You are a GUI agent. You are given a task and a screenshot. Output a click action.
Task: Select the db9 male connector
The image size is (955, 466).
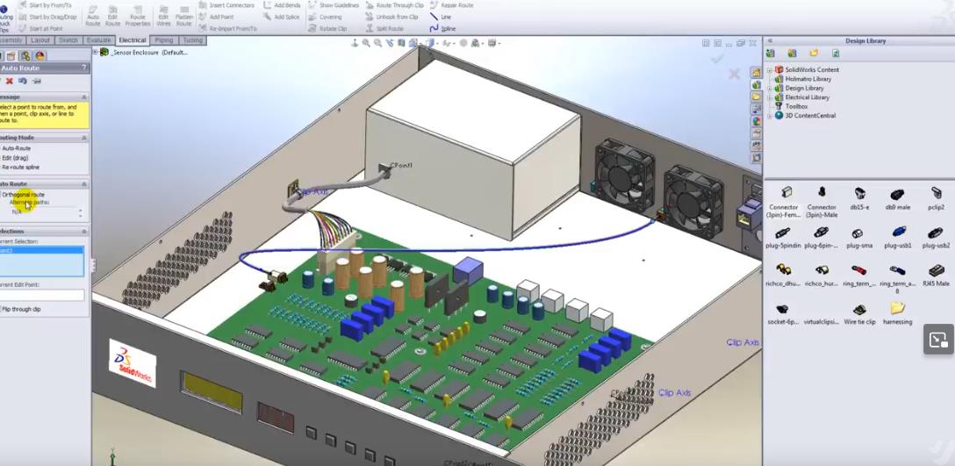coord(897,198)
